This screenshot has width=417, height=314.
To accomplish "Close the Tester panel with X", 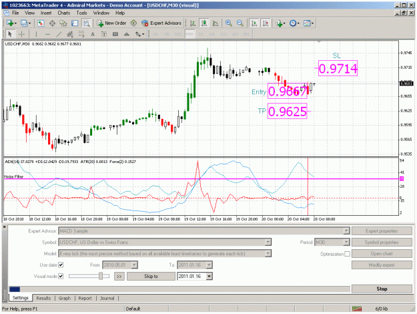I will 4,227.
